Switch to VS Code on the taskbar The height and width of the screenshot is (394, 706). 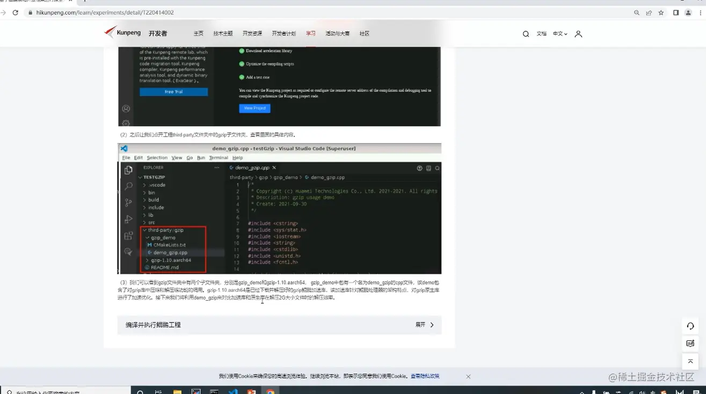(233, 391)
